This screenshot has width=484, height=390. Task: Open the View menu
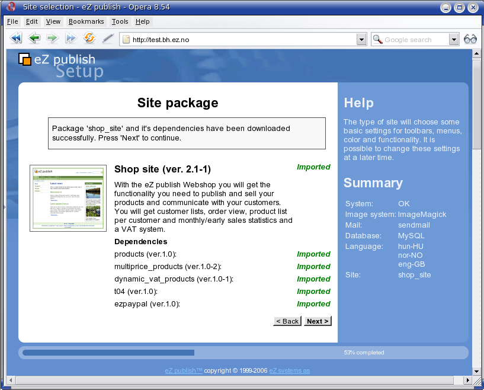click(53, 21)
